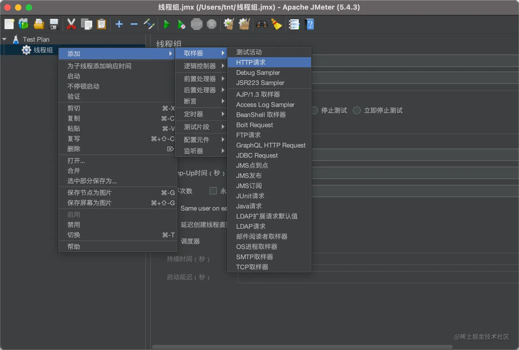This screenshot has width=519, height=350.
Task: Select the Test Plan tree item
Action: tap(36, 39)
